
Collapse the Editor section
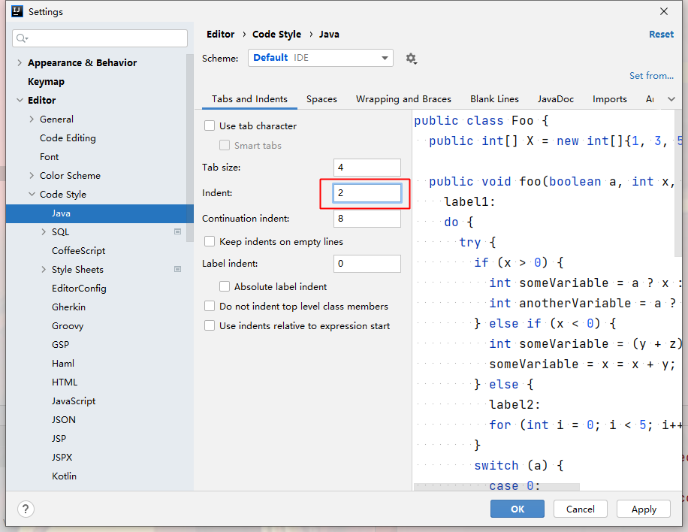[x=20, y=100]
